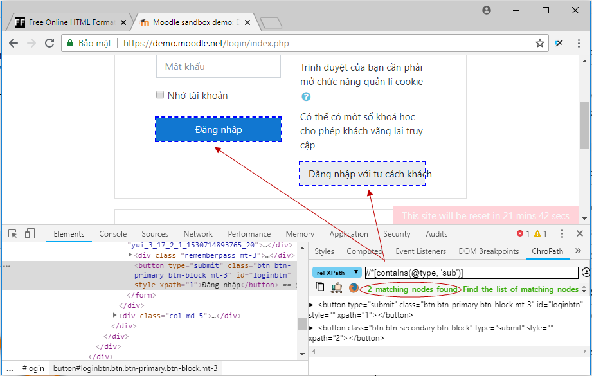Open the rel XPath selector type dropdown
This screenshot has width=592, height=376.
click(337, 273)
